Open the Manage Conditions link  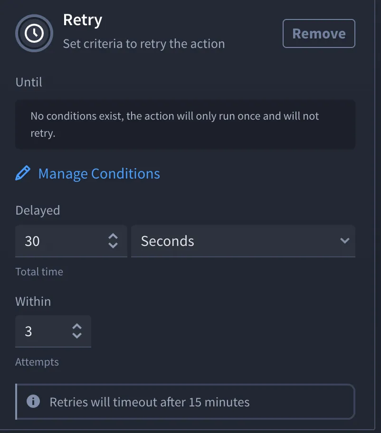[x=99, y=174]
